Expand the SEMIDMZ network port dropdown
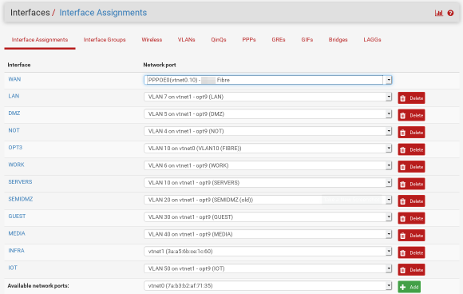 coord(267,200)
